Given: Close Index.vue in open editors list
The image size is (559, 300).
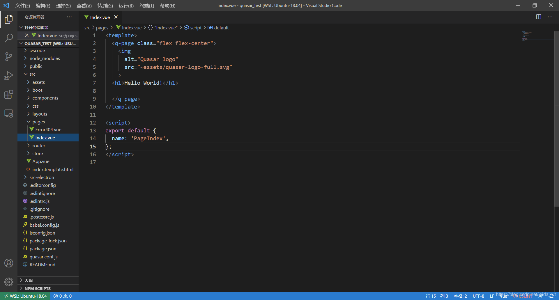Looking at the screenshot, I should [27, 35].
